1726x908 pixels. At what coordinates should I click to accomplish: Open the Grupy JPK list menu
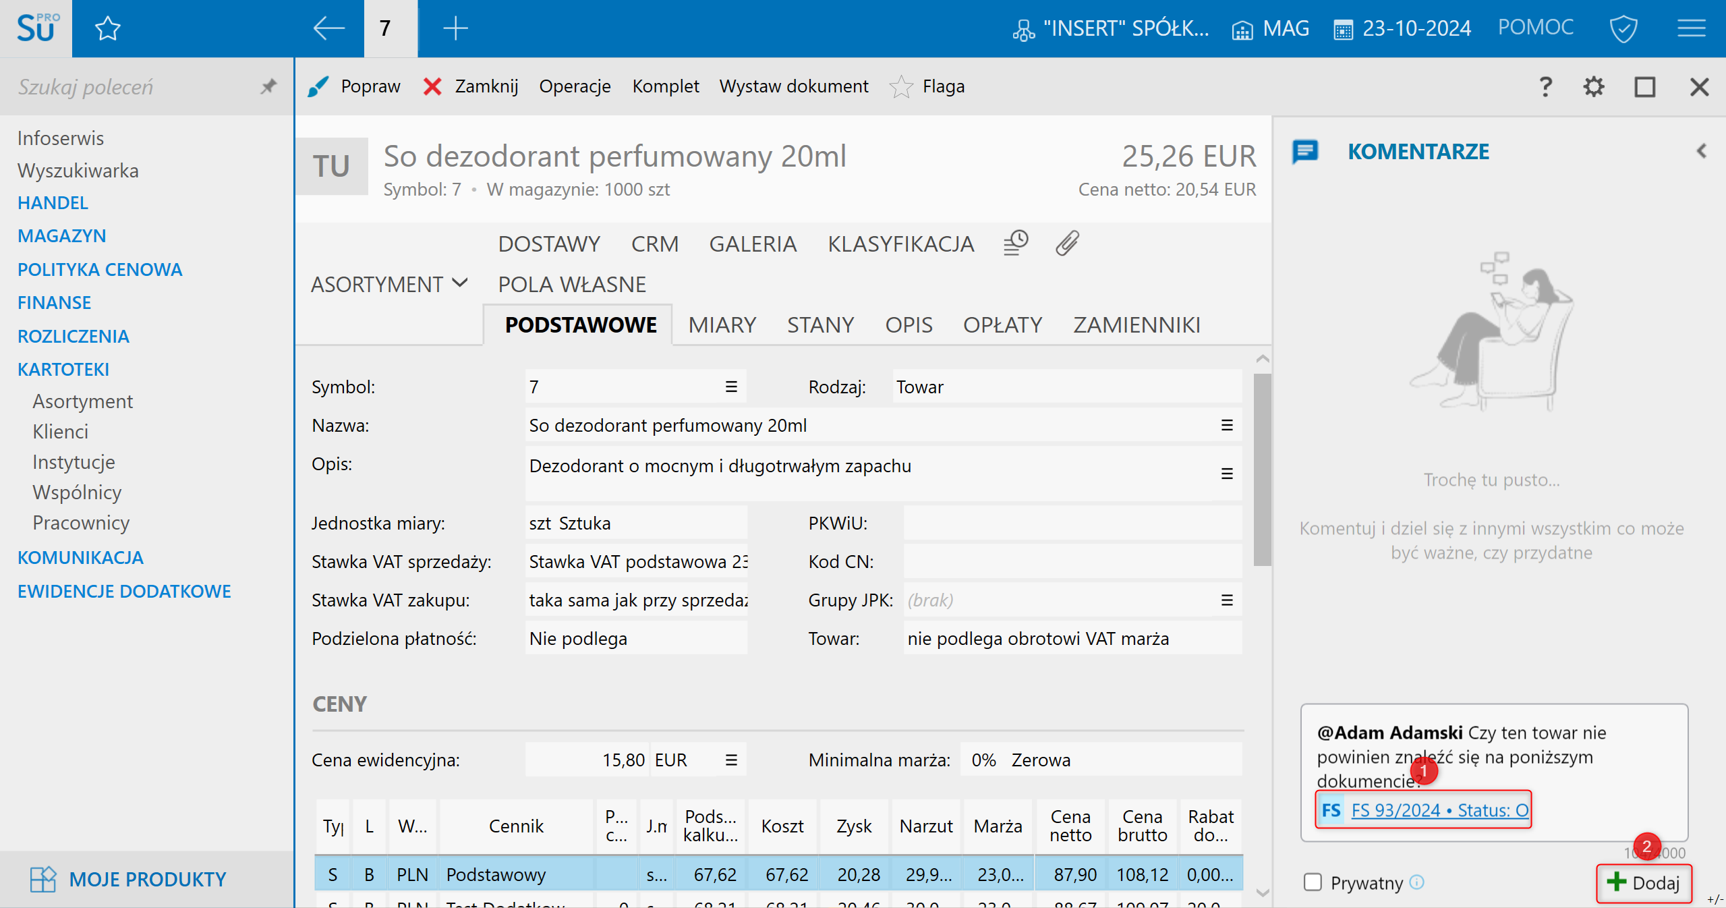1226,600
